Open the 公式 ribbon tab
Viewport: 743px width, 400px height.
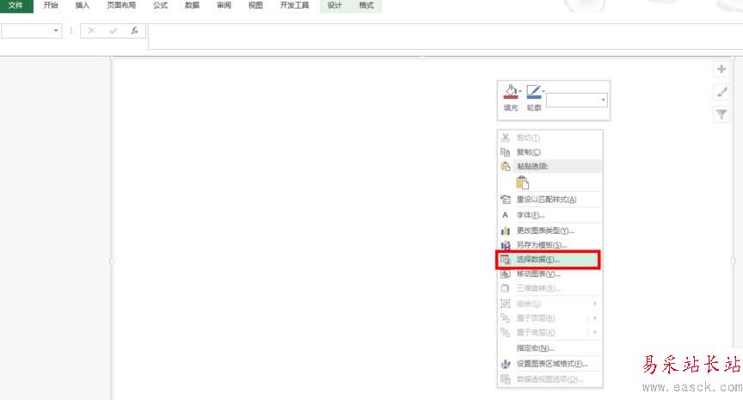[x=160, y=6]
